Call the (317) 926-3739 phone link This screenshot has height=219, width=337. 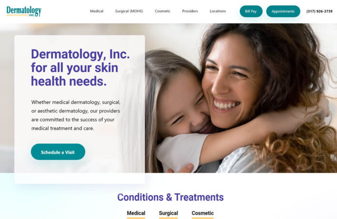pyautogui.click(x=319, y=11)
